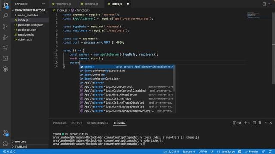
Task: Open schema.js in explorer
Action: click(25, 39)
